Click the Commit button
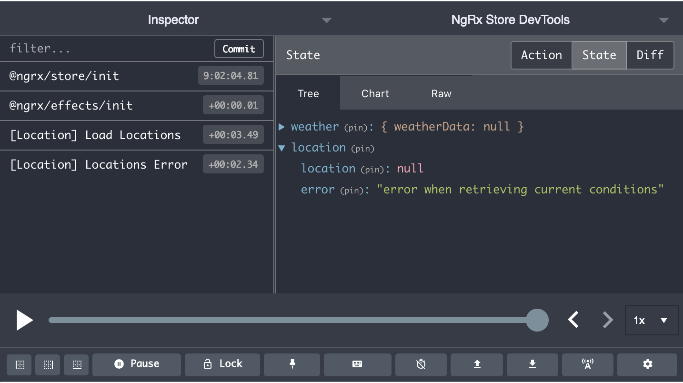Viewport: 683px width, 383px height. tap(239, 49)
